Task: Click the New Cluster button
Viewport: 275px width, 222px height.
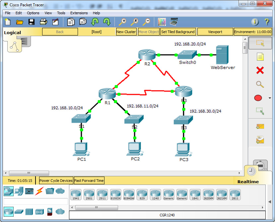Action: (x=126, y=32)
